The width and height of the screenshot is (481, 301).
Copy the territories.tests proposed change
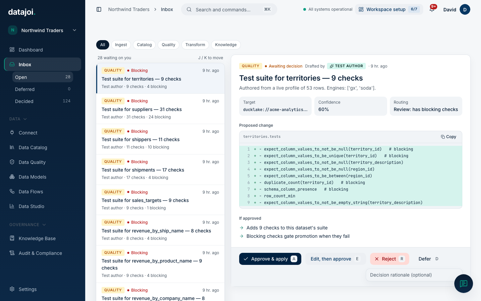click(x=448, y=137)
